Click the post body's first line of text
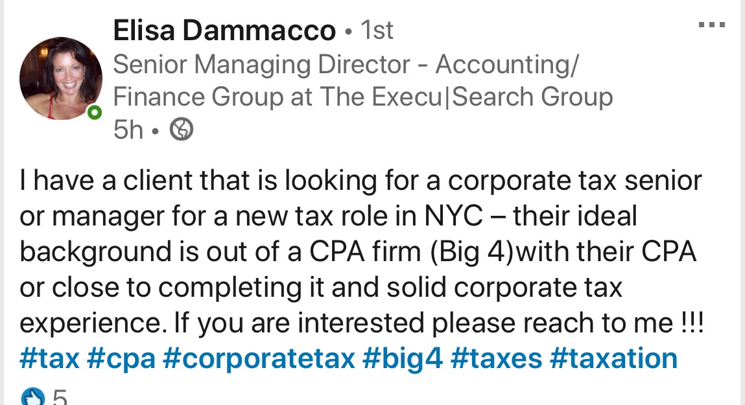 [361, 181]
